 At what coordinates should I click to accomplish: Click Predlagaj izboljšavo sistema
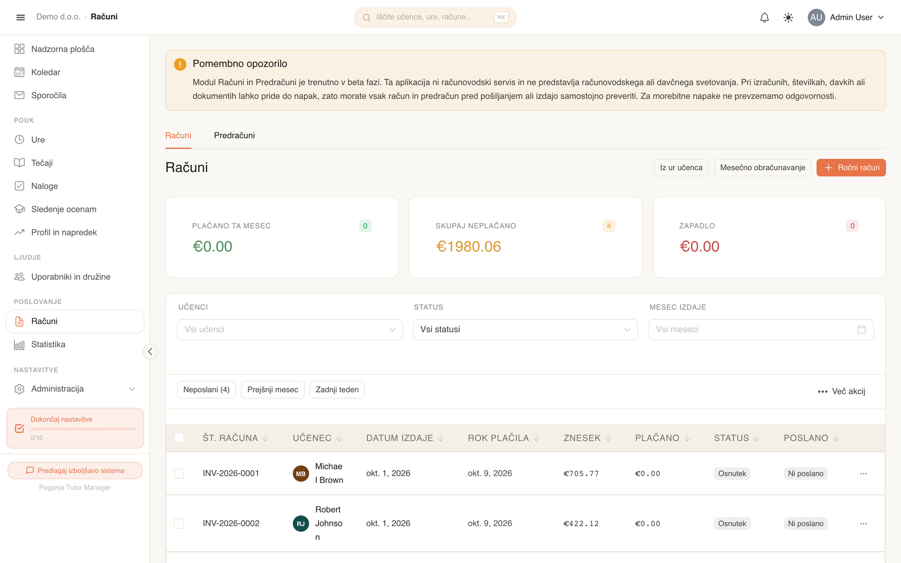point(75,470)
